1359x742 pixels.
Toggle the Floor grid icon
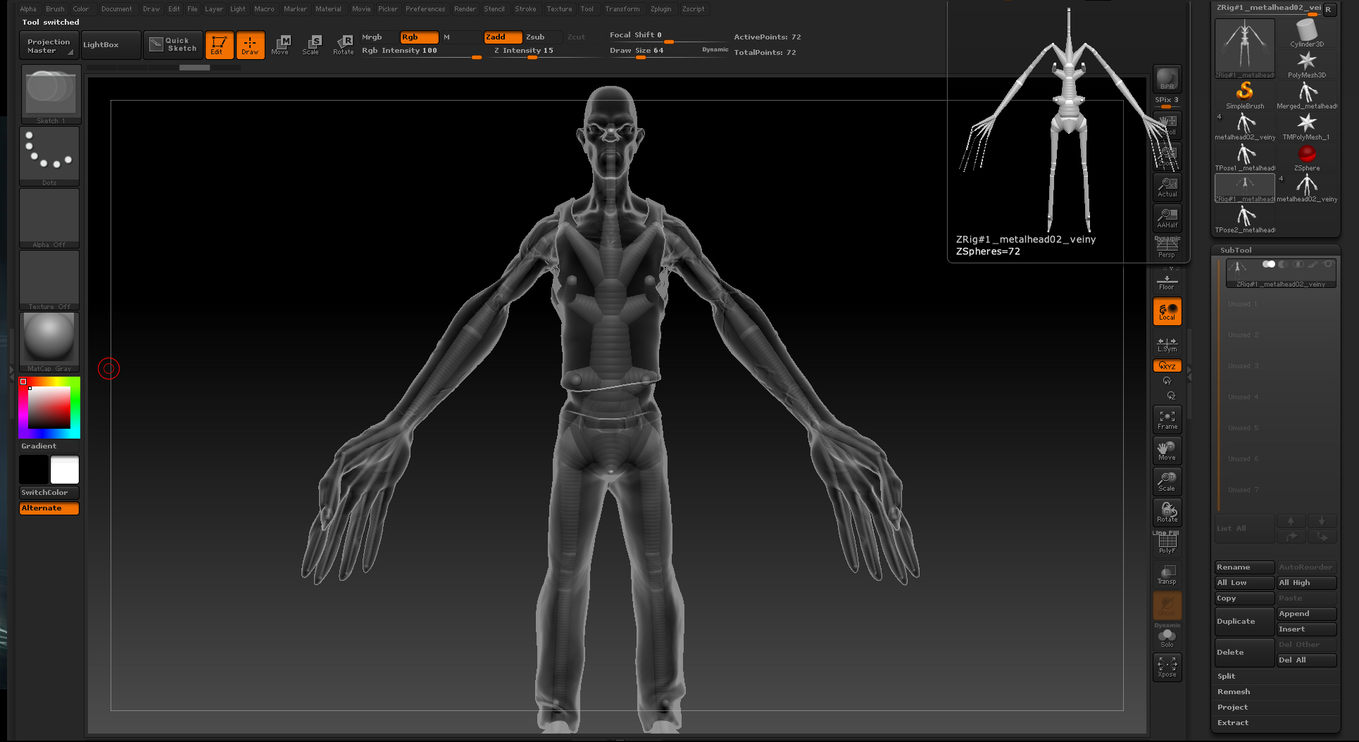1167,280
